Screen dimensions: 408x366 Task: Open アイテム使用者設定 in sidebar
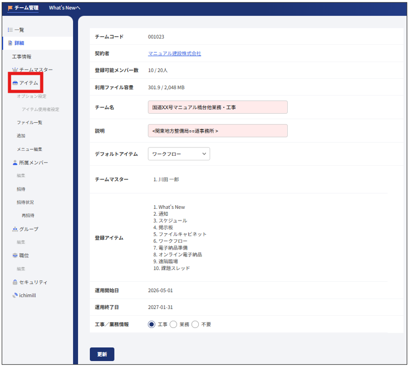pos(40,109)
